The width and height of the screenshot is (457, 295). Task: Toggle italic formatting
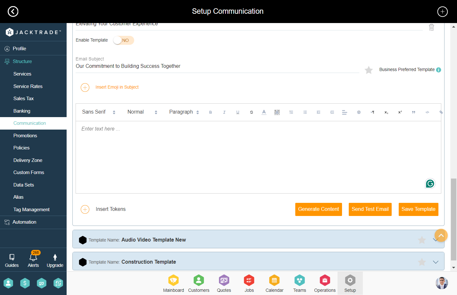tap(224, 112)
